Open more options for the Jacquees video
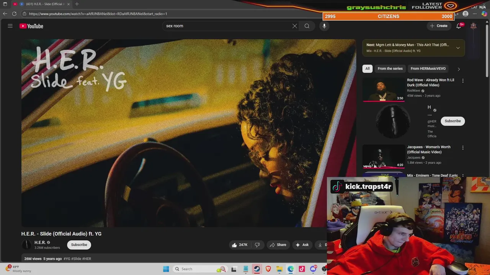The image size is (490, 275). 463,147
